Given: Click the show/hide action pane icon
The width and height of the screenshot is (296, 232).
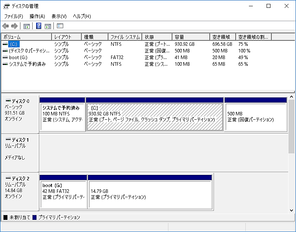Looking at the screenshot, I should point(48,26).
